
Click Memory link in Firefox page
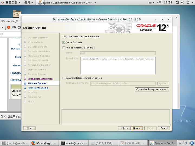[x=17, y=65]
